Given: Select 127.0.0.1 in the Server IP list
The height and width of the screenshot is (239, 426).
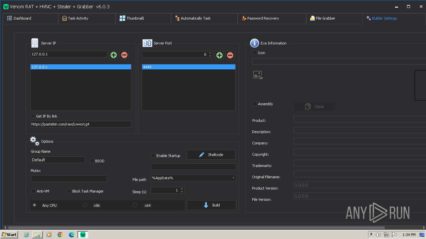Looking at the screenshot, I should (x=81, y=67).
